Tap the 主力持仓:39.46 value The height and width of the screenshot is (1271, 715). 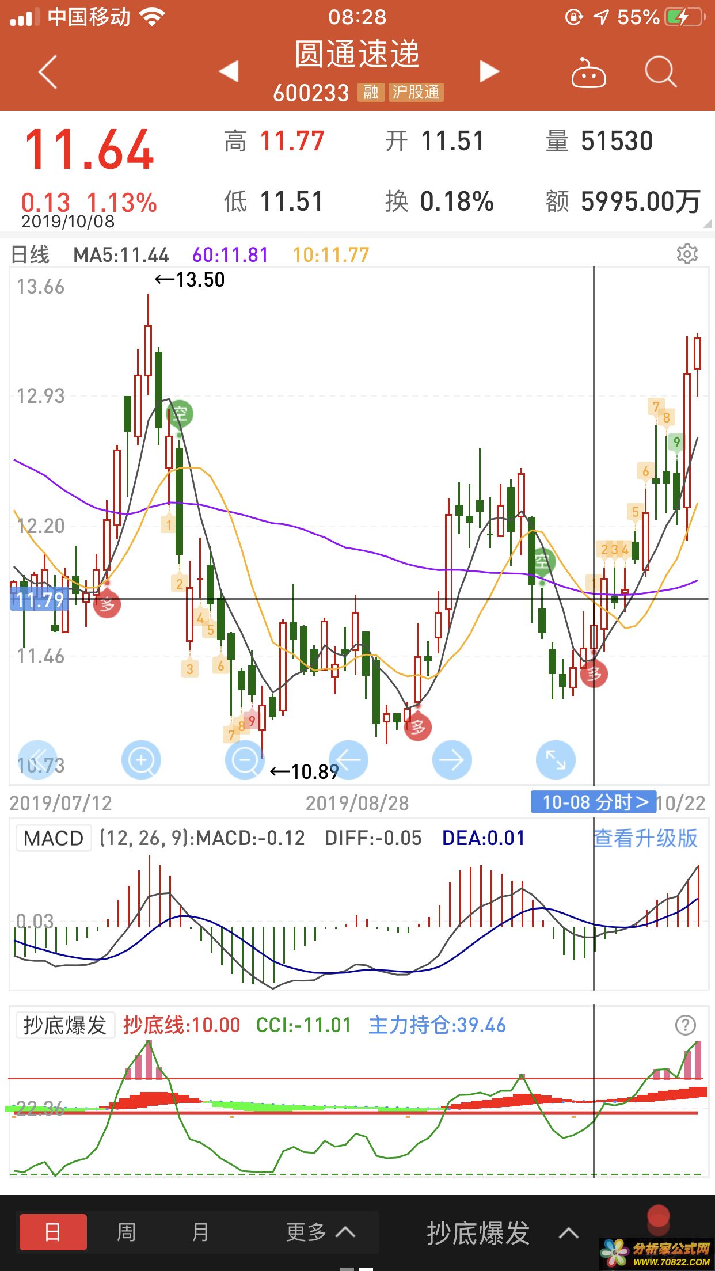437,1025
